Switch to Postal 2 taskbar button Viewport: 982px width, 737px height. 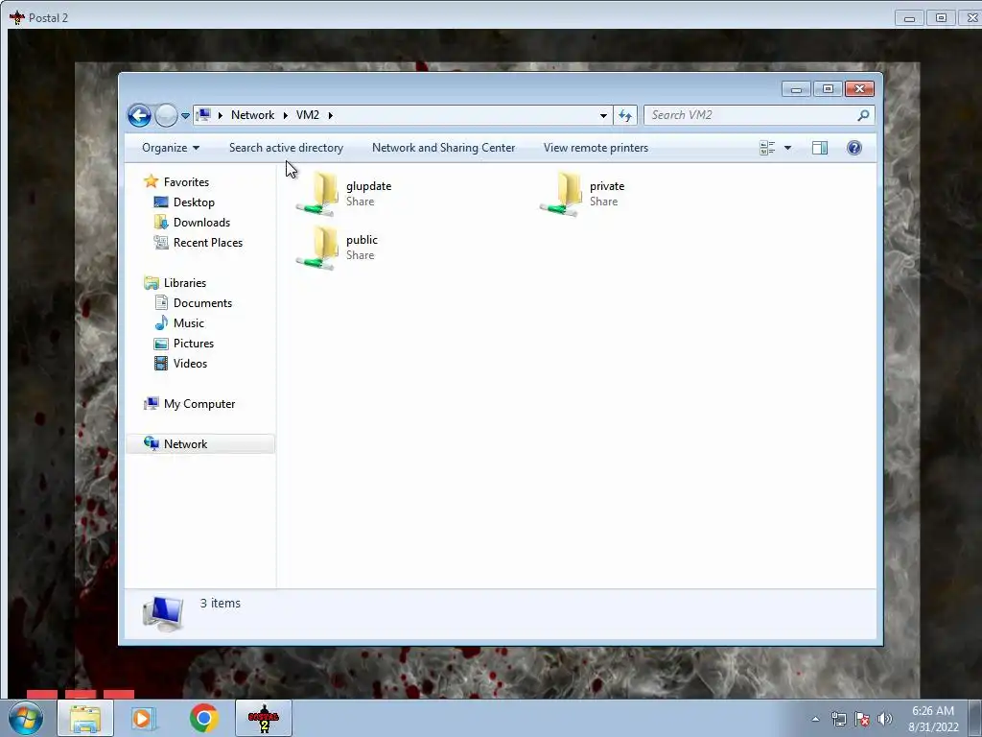(264, 719)
